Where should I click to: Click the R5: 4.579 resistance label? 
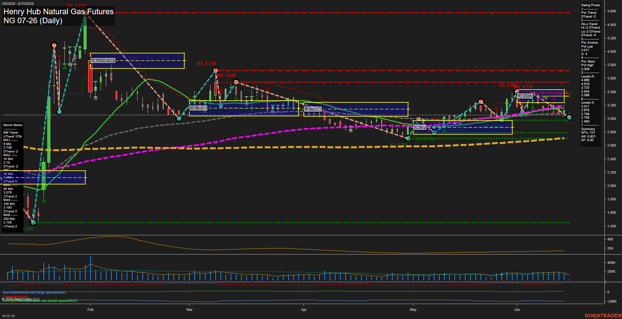[76, 6]
